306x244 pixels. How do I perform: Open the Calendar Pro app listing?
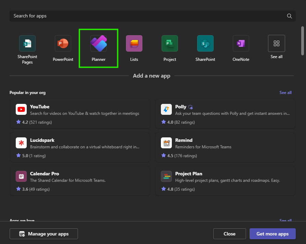(x=80, y=180)
